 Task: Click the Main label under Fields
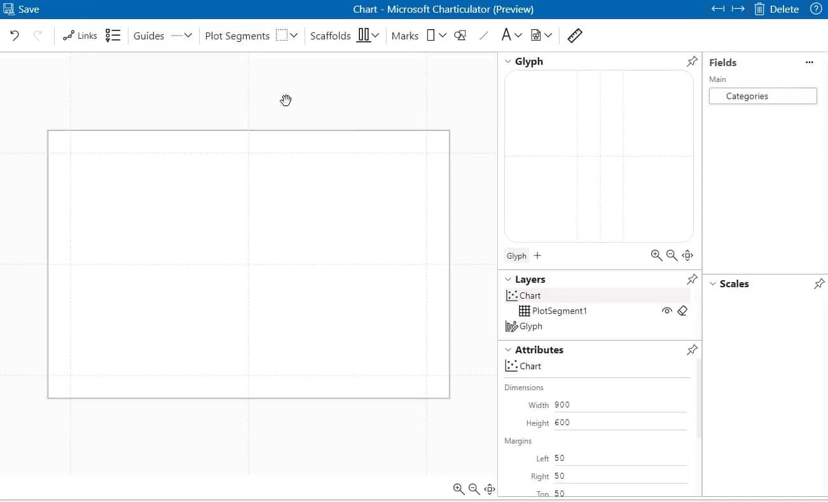pyautogui.click(x=717, y=79)
